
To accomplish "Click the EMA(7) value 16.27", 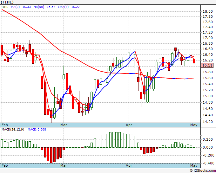I will (76, 7).
